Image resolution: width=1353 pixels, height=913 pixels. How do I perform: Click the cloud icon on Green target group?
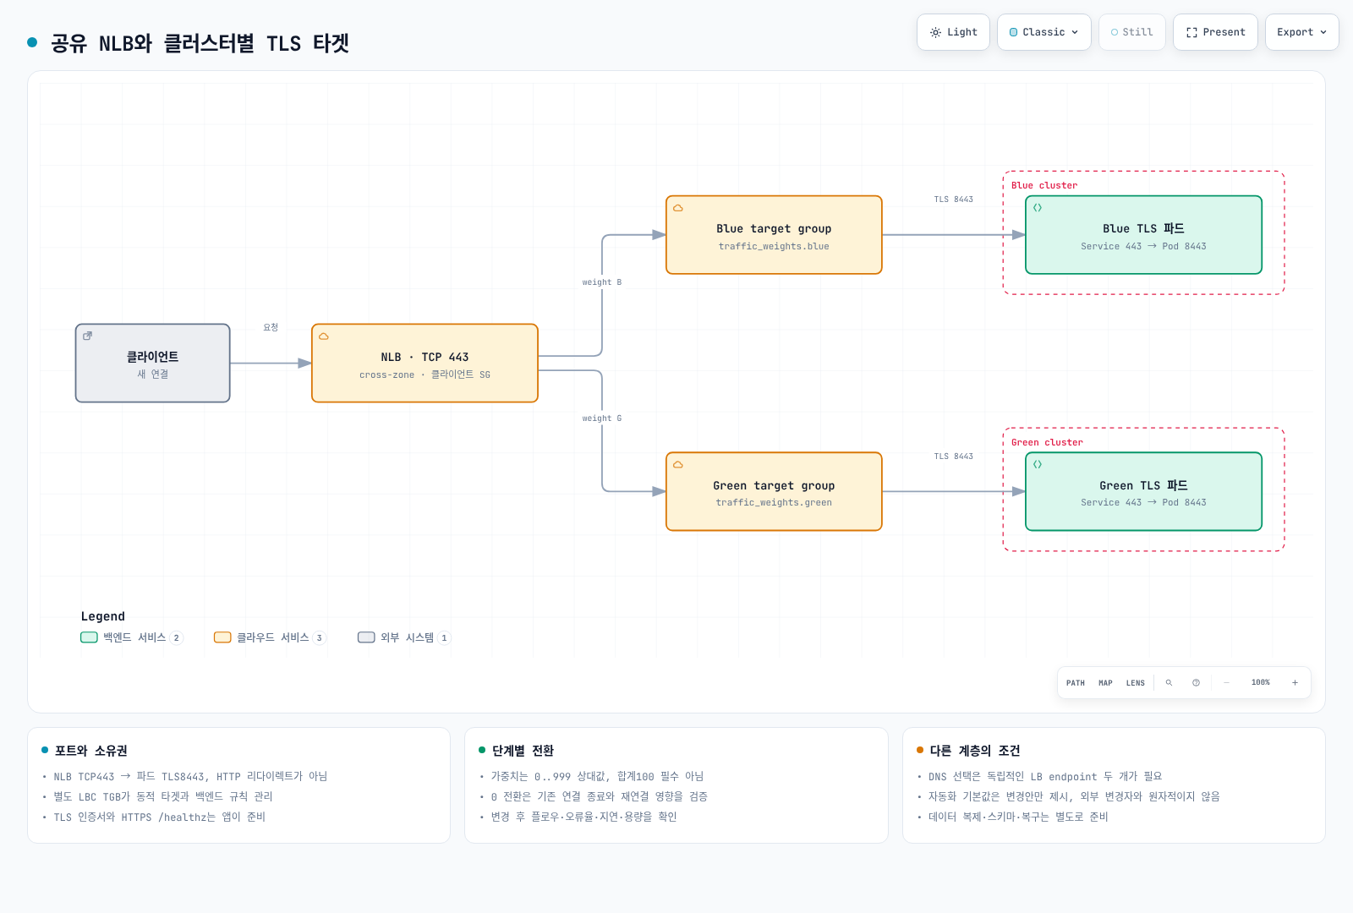(678, 465)
